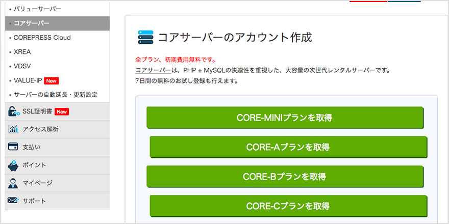Open サーバーの自動延長・更新設定 menu item
Image resolution: width=449 pixels, height=224 pixels.
click(x=56, y=95)
